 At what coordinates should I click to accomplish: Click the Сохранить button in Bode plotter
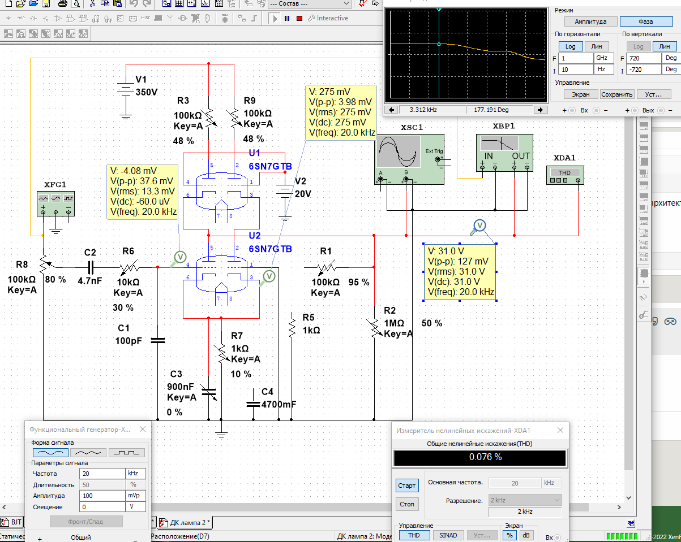(617, 94)
